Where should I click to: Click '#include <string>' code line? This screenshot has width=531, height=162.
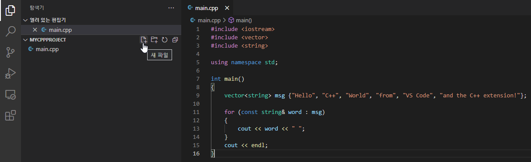[x=239, y=45]
